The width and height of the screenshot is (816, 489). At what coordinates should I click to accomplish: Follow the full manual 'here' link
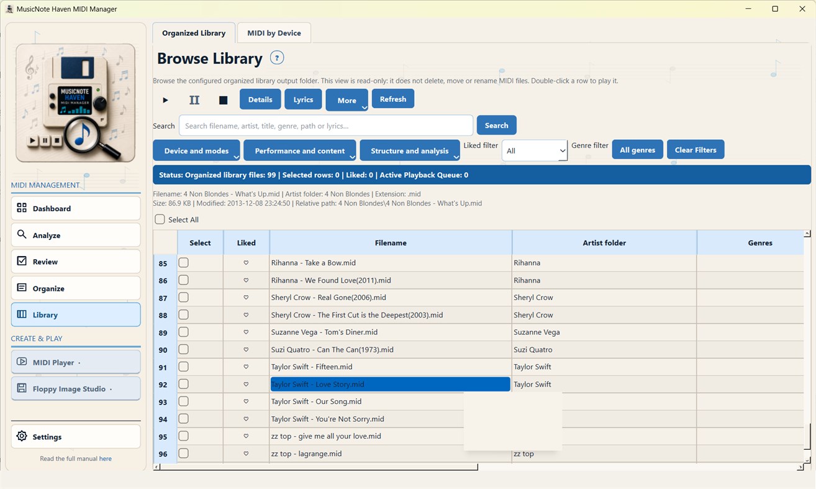[x=106, y=459]
